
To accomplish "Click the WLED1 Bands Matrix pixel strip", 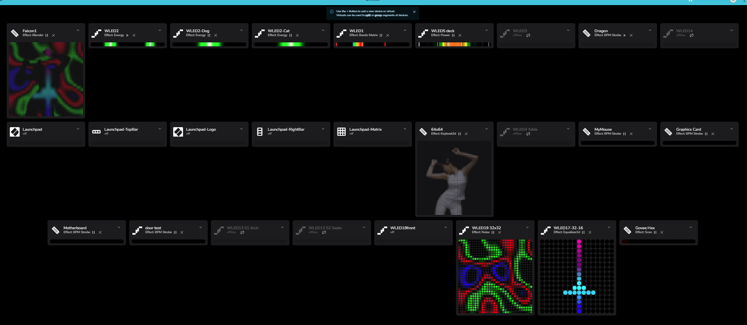I will pyautogui.click(x=373, y=44).
